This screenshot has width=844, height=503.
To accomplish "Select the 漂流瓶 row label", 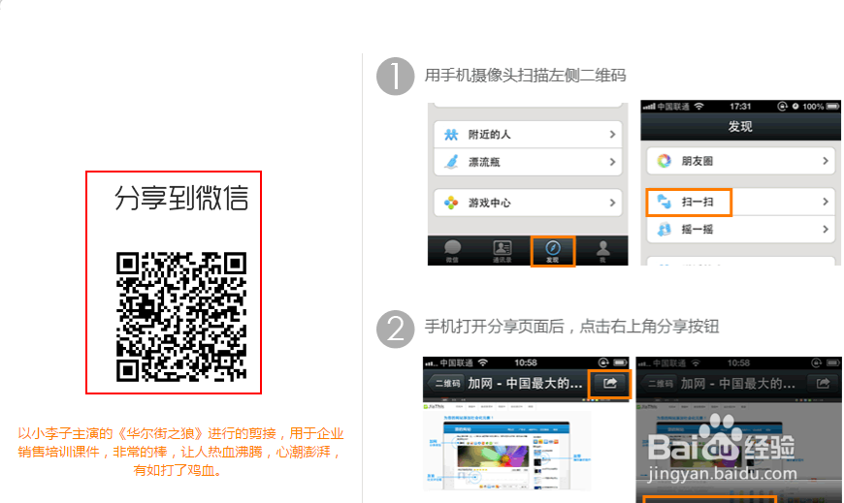I will [484, 162].
